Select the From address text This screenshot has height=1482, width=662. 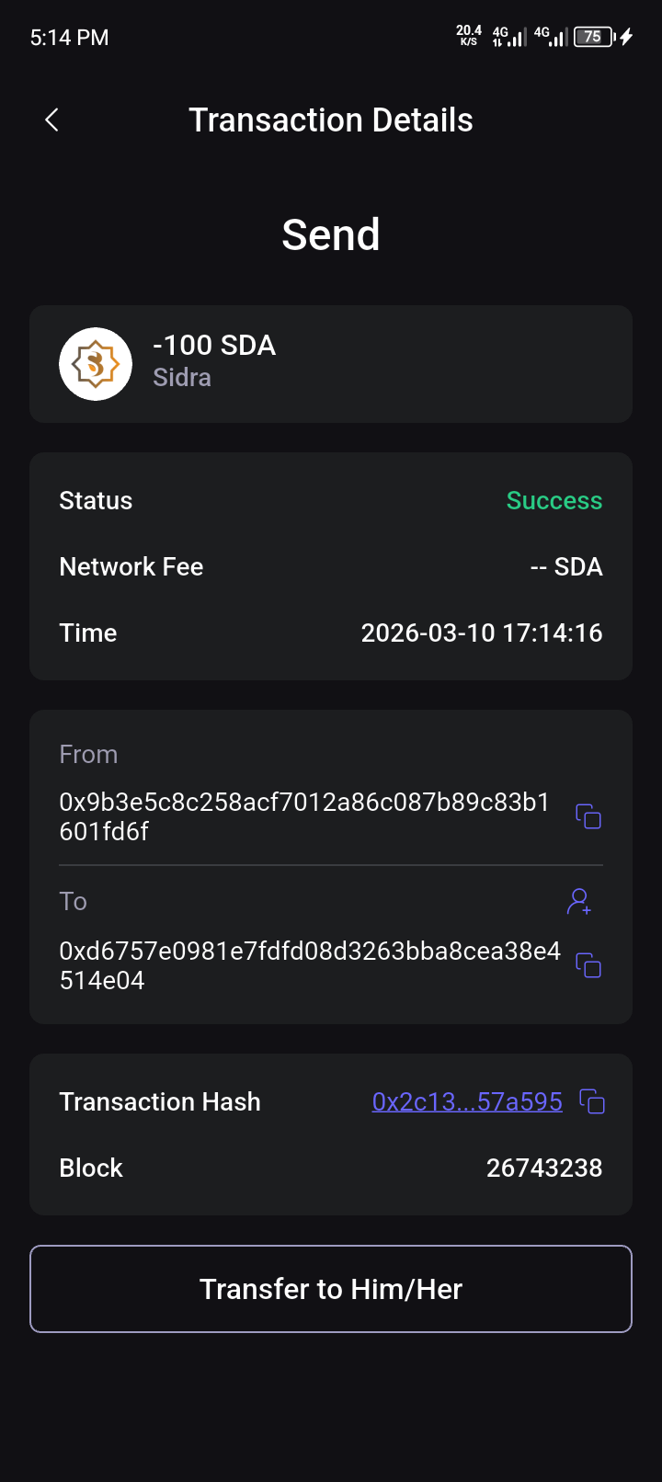click(x=303, y=816)
